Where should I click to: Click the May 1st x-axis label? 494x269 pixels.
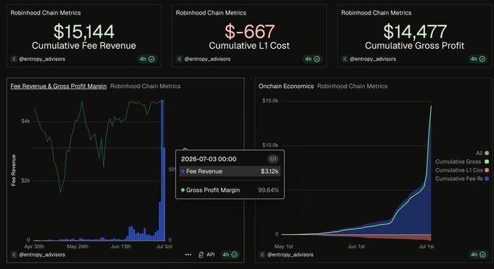pos(283,246)
